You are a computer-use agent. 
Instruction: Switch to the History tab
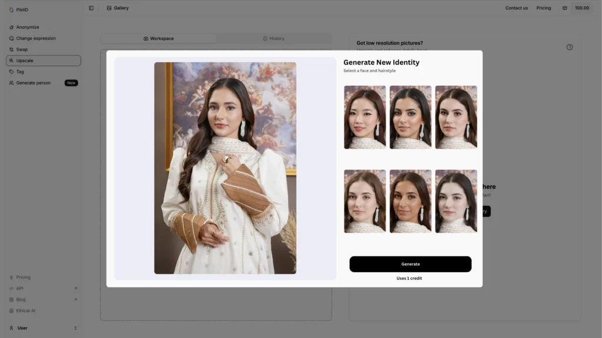point(273,39)
